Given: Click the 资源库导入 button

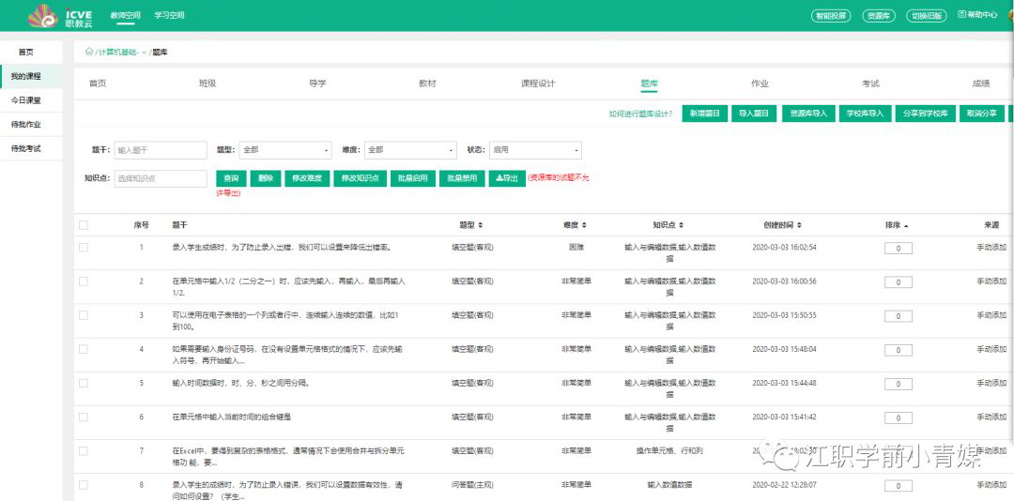Looking at the screenshot, I should pyautogui.click(x=808, y=114).
